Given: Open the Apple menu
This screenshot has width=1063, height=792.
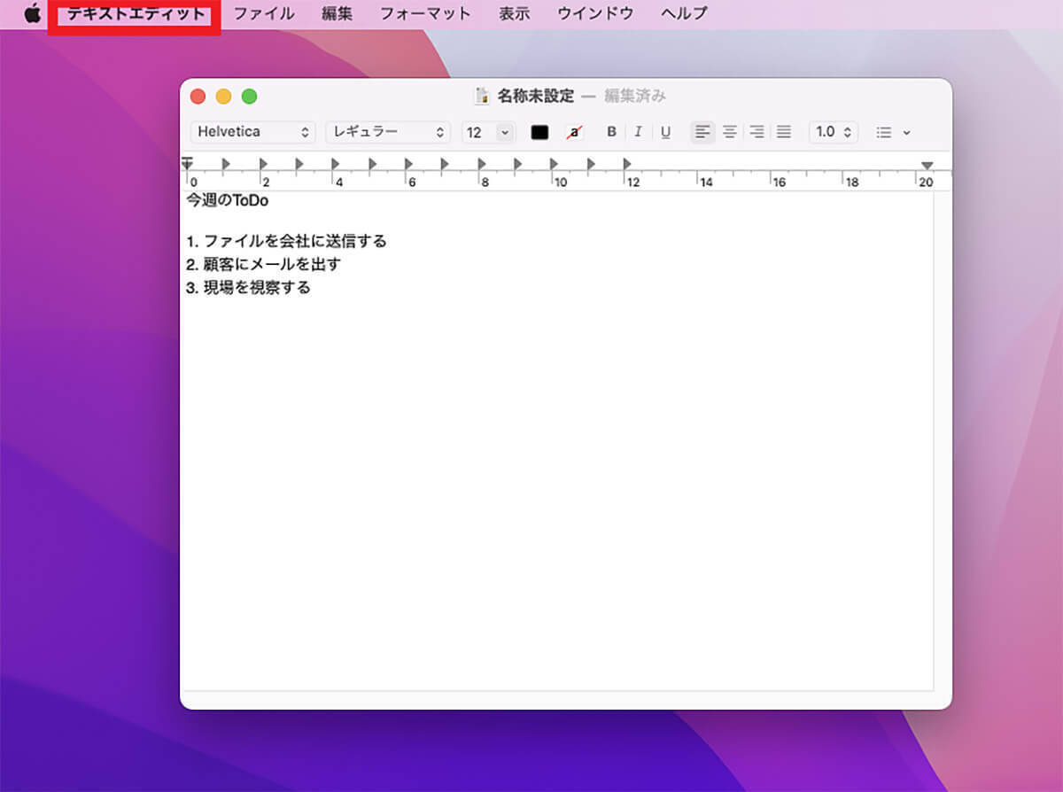Looking at the screenshot, I should 33,13.
